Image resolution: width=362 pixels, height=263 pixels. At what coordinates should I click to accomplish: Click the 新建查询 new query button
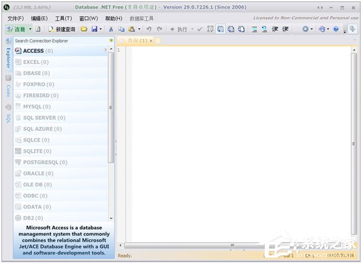[62, 29]
